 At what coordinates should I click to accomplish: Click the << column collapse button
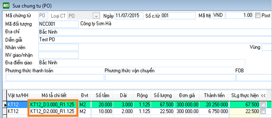point(263,96)
